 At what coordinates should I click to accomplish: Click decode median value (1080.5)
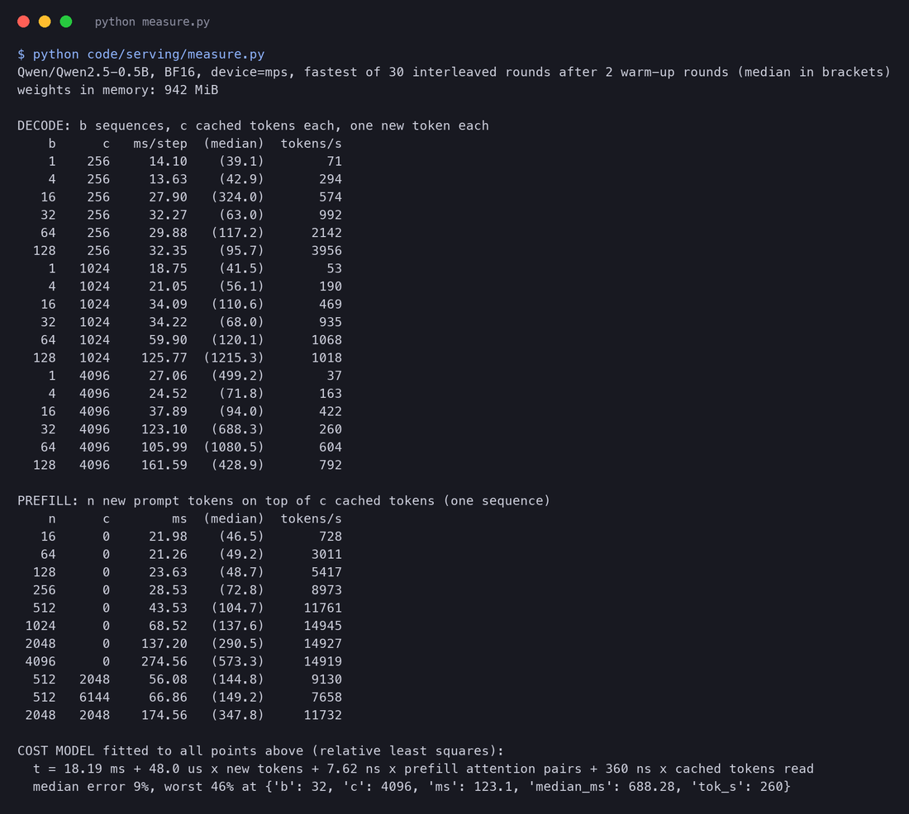234,447
